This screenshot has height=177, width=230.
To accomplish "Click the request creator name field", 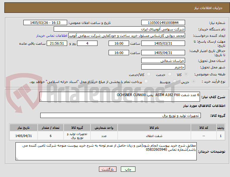I will coord(127,36).
